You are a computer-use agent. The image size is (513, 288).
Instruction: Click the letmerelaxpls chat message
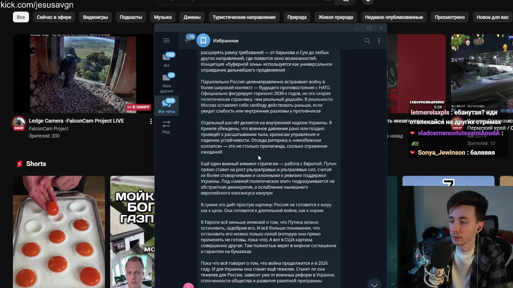coord(456,117)
